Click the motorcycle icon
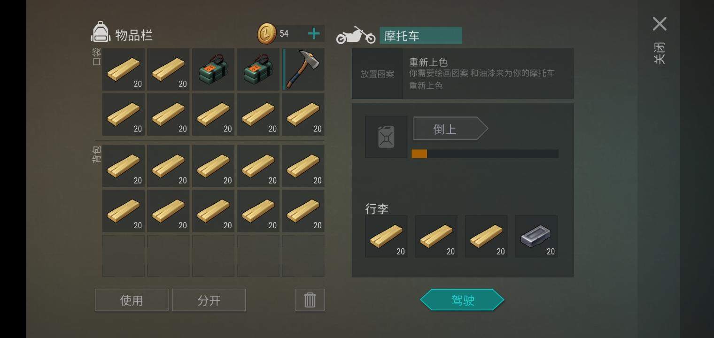Screen dimensions: 714x338 tap(356, 35)
